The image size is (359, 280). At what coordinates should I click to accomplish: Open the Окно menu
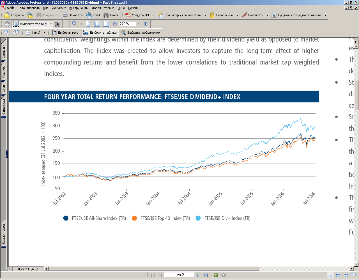pyautogui.click(x=121, y=8)
